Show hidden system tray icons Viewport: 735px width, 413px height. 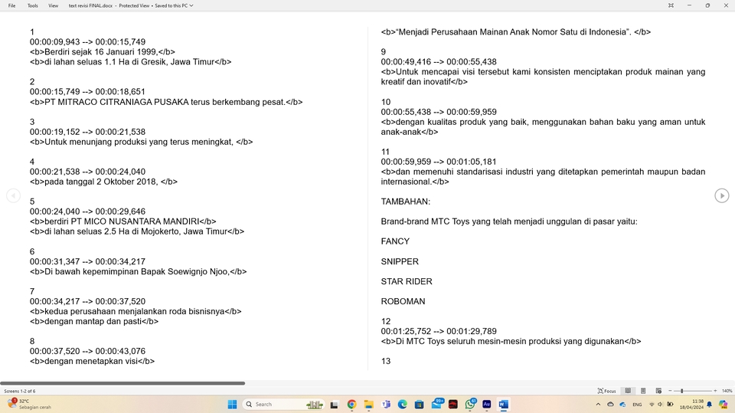pos(598,404)
